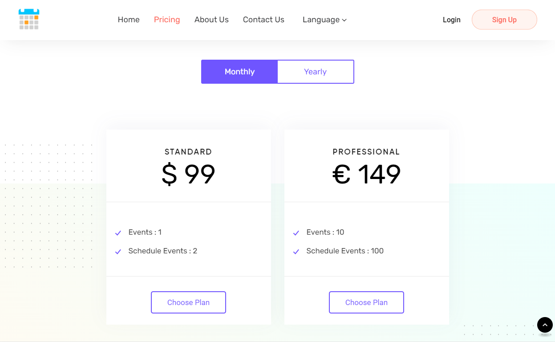Choose the Standard plan
The image size is (555, 342).
188,302
